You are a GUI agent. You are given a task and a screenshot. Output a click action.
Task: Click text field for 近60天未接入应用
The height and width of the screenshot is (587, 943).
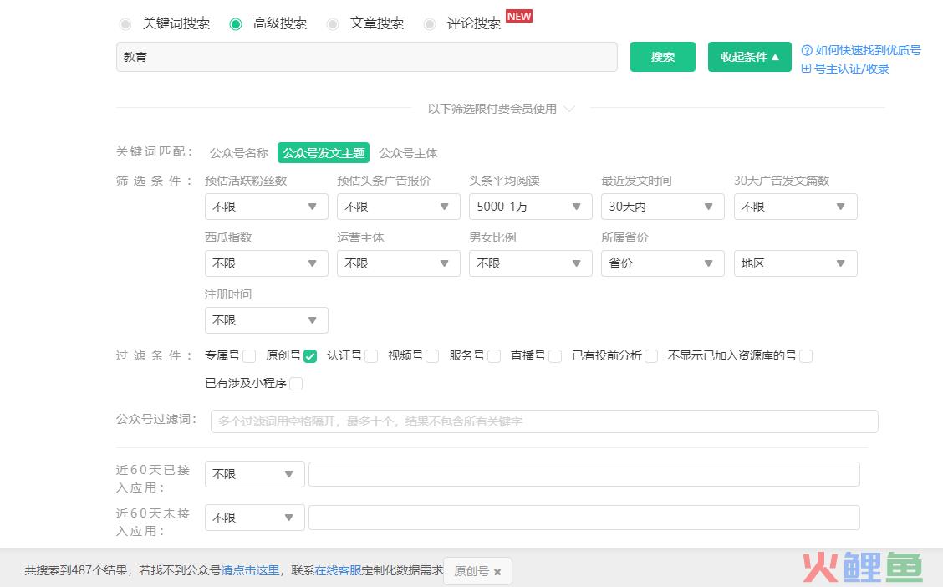[584, 518]
